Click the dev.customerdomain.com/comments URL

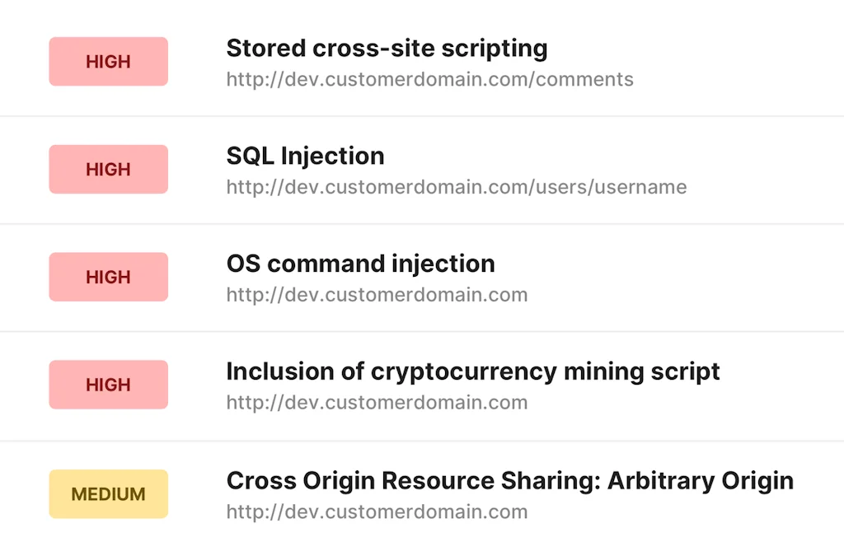click(429, 80)
